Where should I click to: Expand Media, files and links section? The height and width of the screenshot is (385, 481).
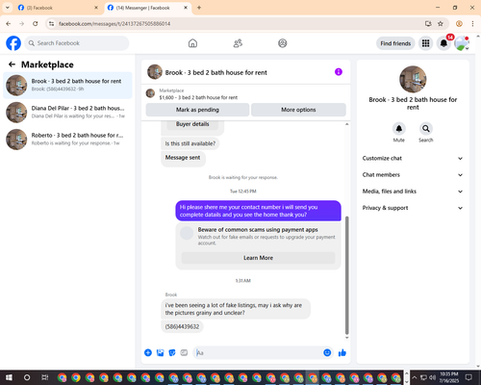tap(413, 192)
